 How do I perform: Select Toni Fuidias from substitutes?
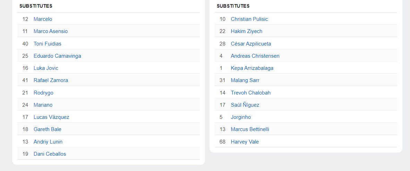[48, 44]
